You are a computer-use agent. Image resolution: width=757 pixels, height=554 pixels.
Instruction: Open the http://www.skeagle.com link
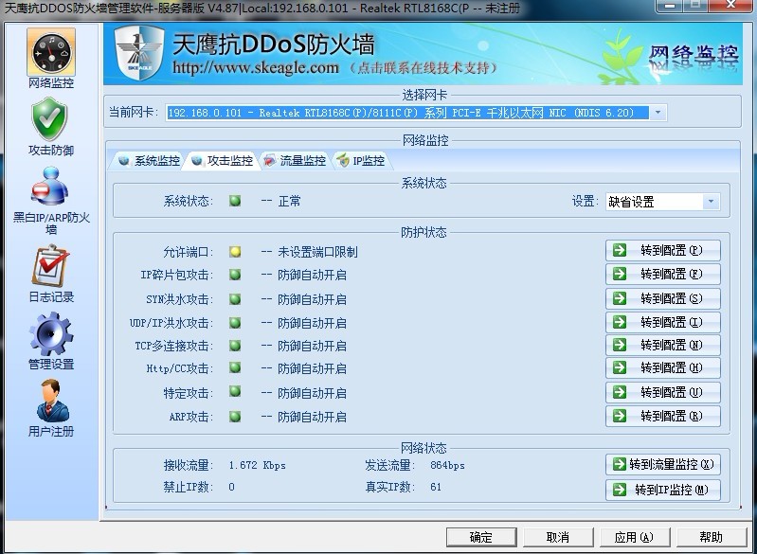coord(256,67)
